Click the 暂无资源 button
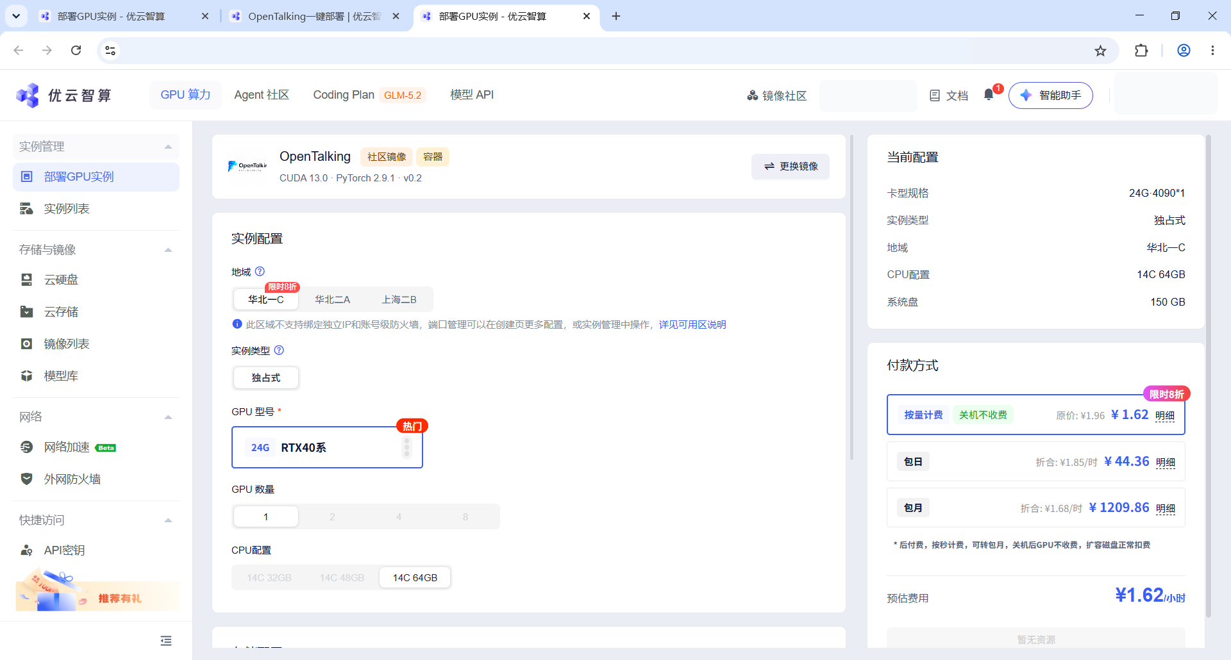This screenshot has height=660, width=1231. [x=1035, y=639]
